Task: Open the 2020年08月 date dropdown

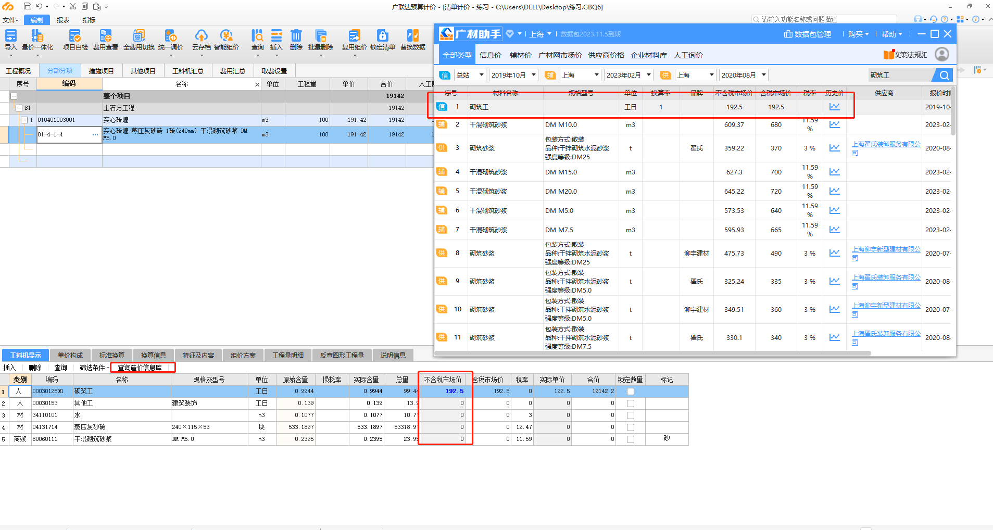Action: point(744,75)
